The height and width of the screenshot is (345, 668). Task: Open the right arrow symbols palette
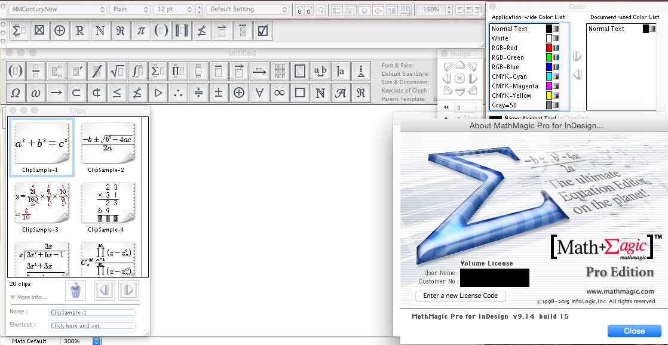(56, 93)
